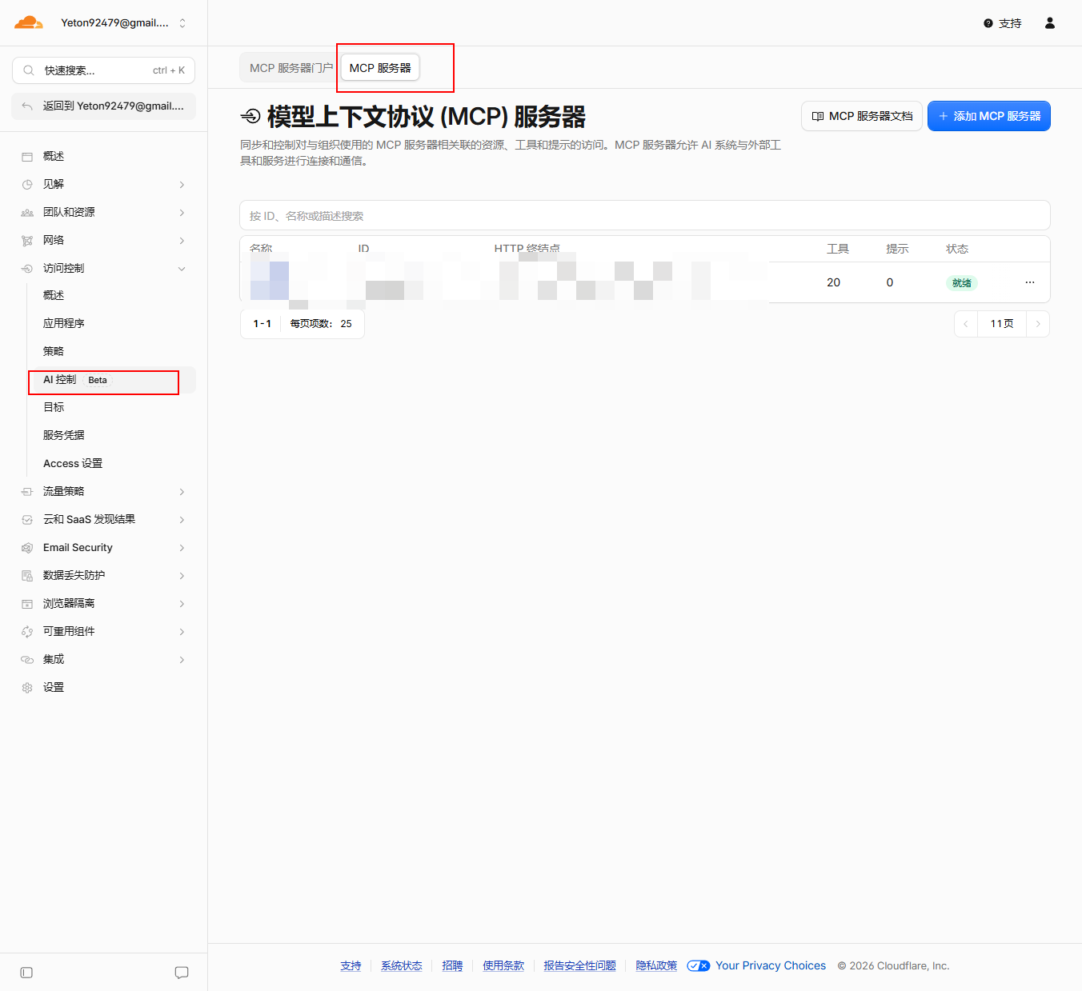Image resolution: width=1082 pixels, height=991 pixels.
Task: Select the MCP 服务器 tab
Action: click(380, 68)
